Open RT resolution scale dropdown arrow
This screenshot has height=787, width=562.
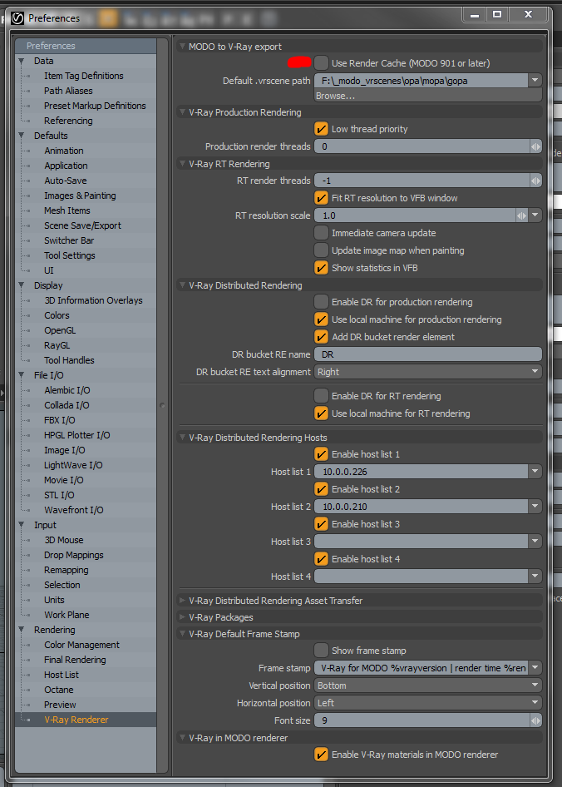(535, 215)
